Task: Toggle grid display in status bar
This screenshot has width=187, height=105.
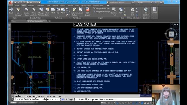Action: click(109, 103)
